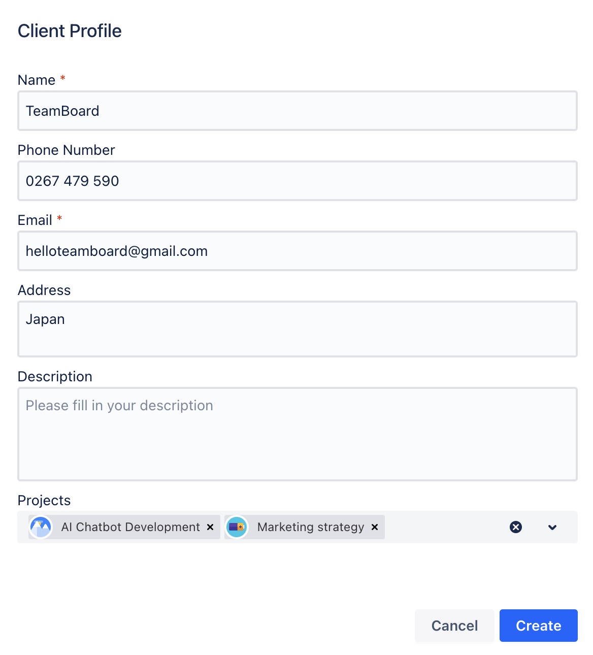Click the Name field label
This screenshot has width=593, height=655.
[37, 80]
